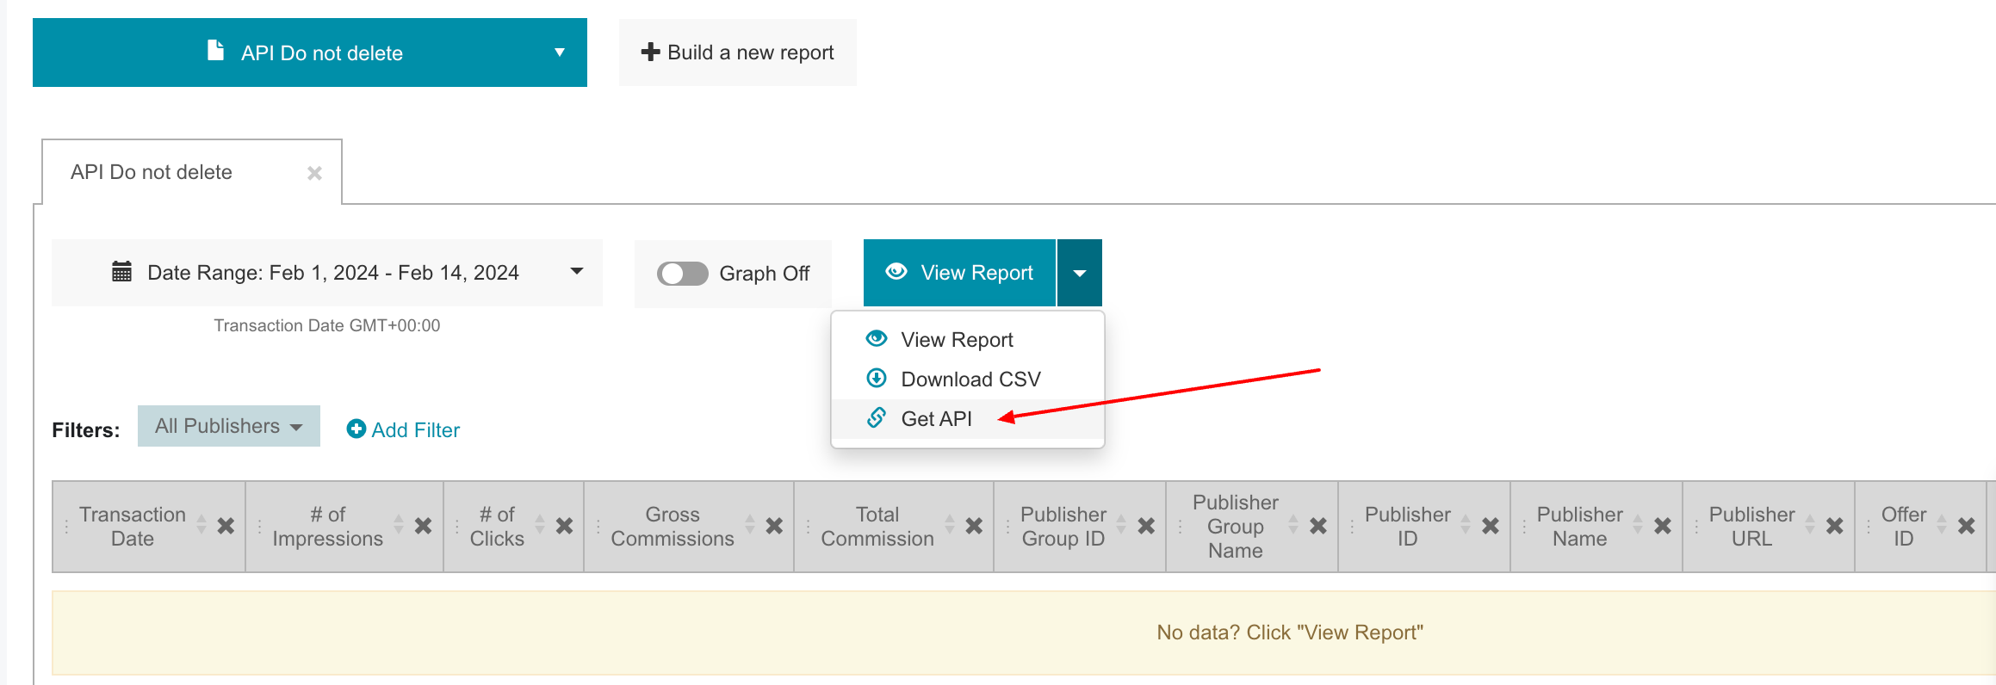This screenshot has height=685, width=1996.
Task: Sort by Publisher Name arrows
Action: click(x=1638, y=524)
